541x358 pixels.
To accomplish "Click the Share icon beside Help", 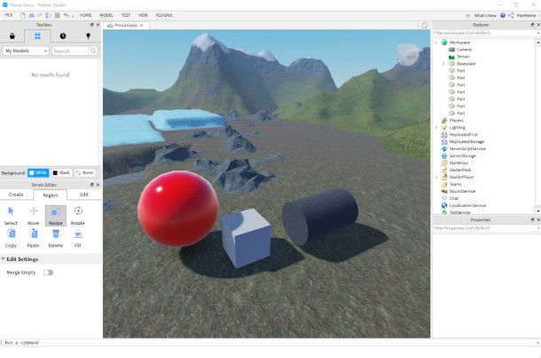I will (x=511, y=16).
